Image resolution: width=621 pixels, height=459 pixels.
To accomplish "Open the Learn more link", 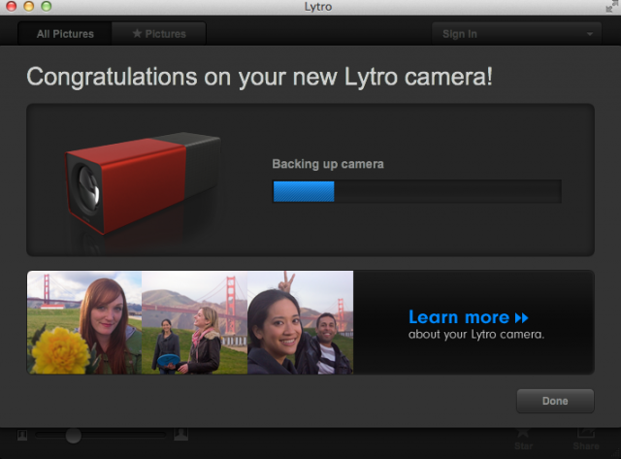I will [x=469, y=317].
